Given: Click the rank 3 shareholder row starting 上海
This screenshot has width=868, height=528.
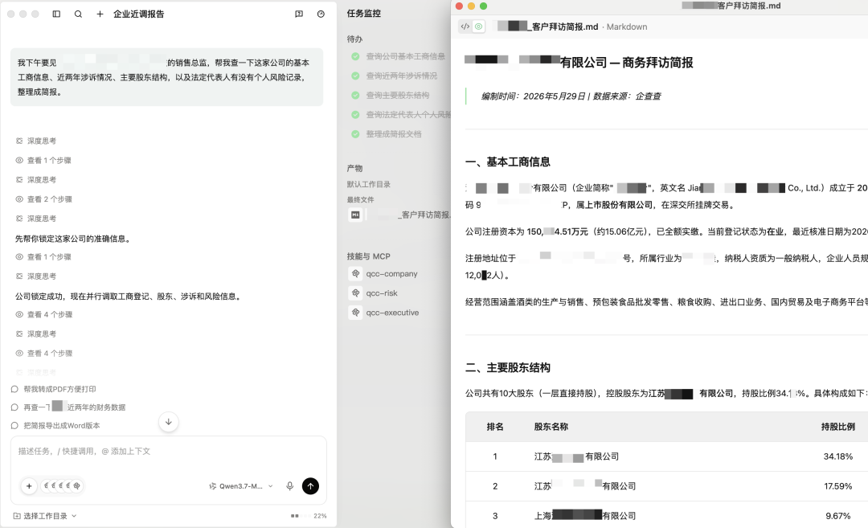Looking at the screenshot, I should [x=666, y=516].
